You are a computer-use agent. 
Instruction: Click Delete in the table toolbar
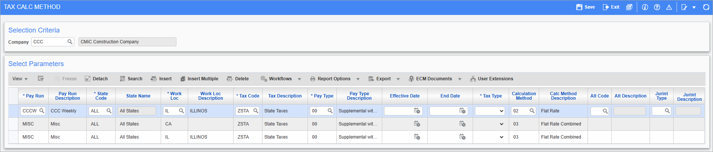click(x=238, y=79)
